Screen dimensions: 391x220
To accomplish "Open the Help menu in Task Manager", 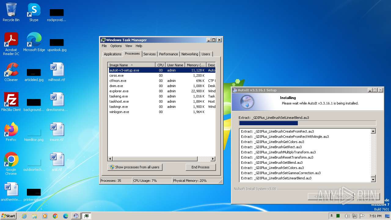I will [139, 46].
